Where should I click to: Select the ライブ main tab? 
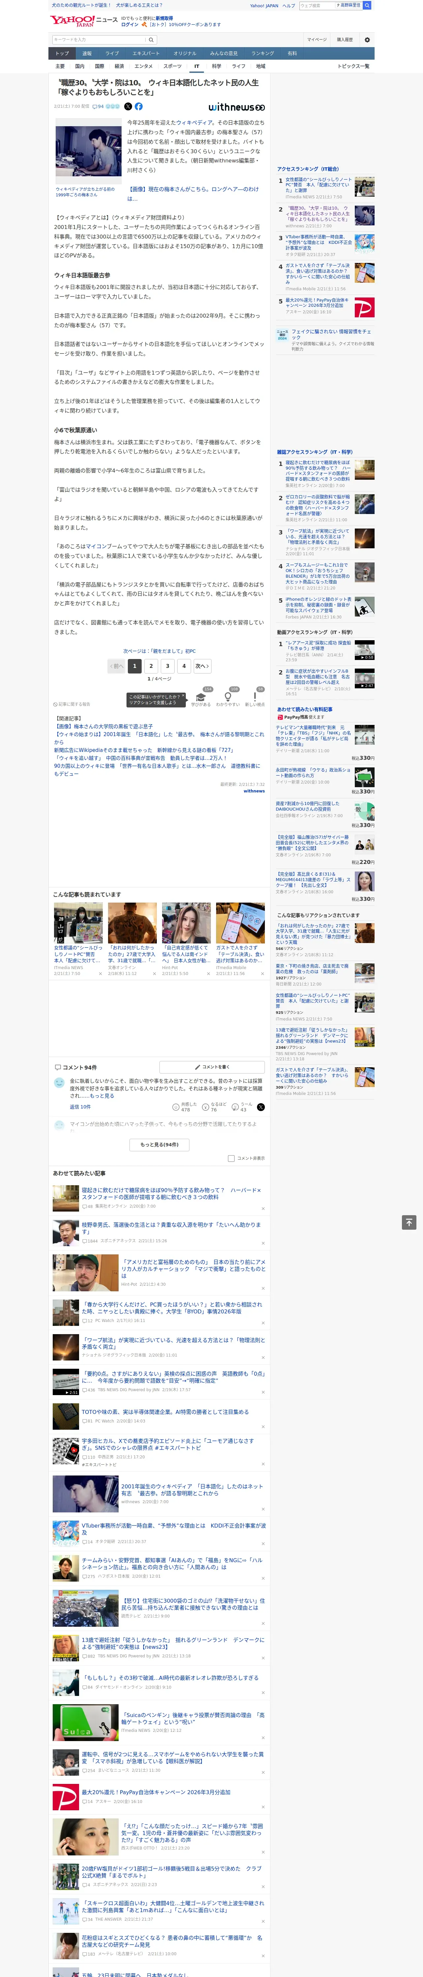coord(112,54)
